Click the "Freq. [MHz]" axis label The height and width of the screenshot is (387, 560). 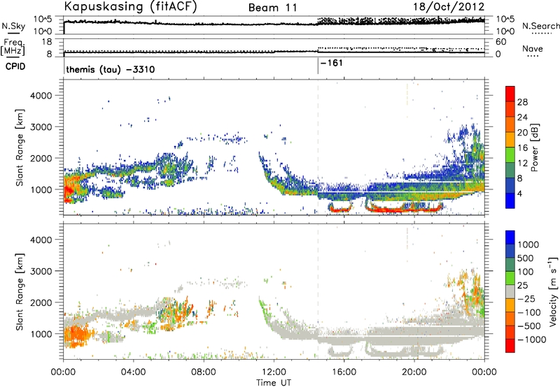[13, 47]
